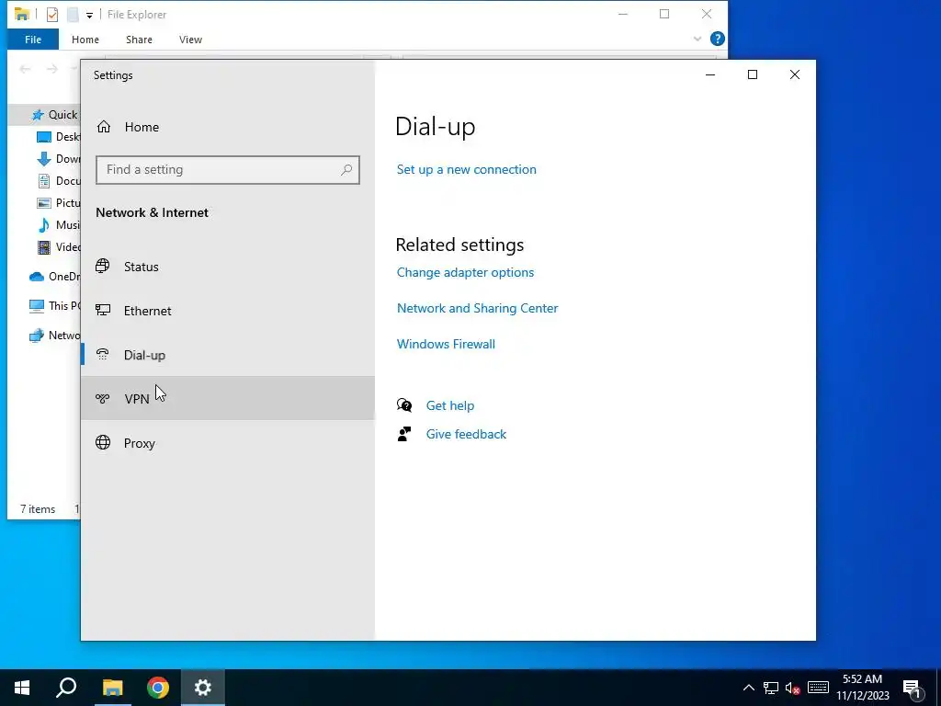Open the touch keyboard tray icon

point(818,688)
